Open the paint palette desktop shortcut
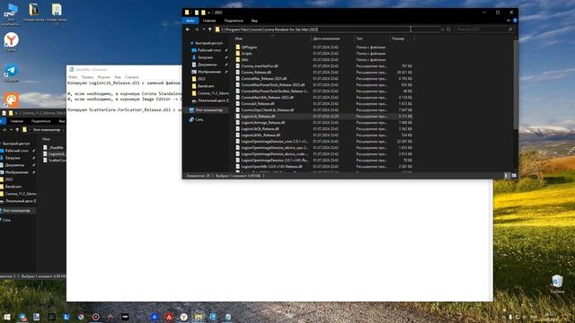The height and width of the screenshot is (323, 575). pos(11,100)
